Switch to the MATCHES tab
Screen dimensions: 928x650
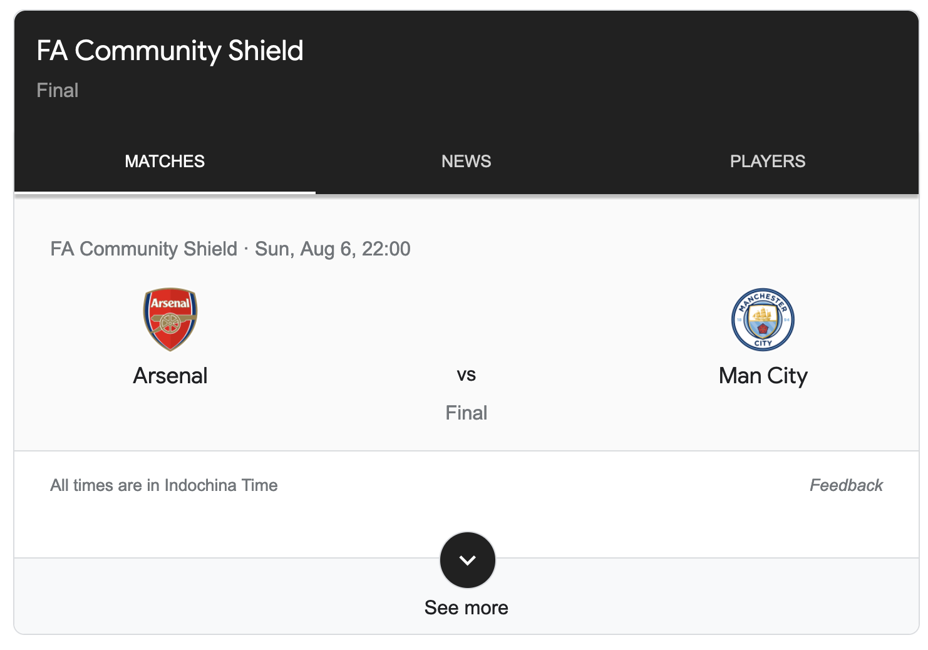[x=165, y=162]
